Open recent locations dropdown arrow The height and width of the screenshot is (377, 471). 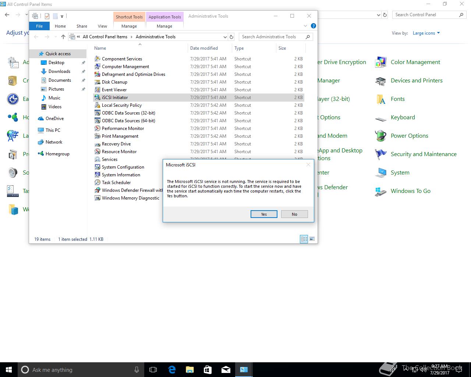click(x=55, y=37)
